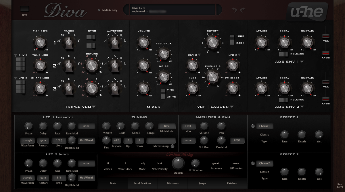Select the 24dB filter slope switch

(x=232, y=43)
